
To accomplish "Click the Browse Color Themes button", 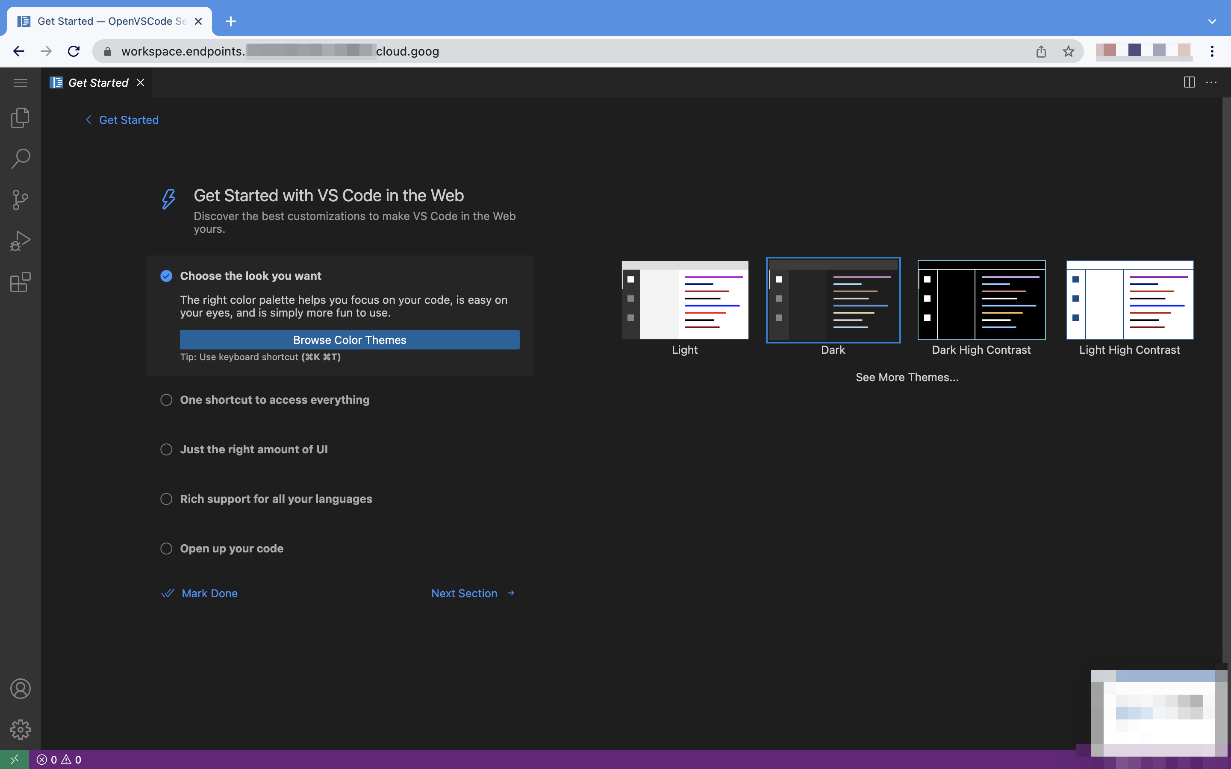I will coord(350,340).
